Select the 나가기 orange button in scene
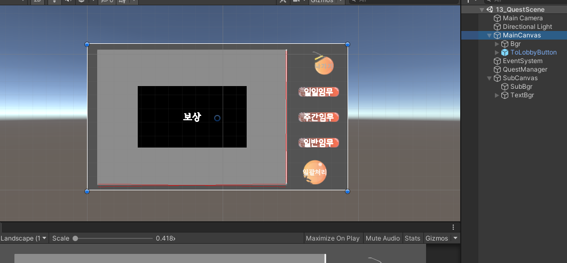Viewport: 567px width, 263px height. tap(324, 66)
